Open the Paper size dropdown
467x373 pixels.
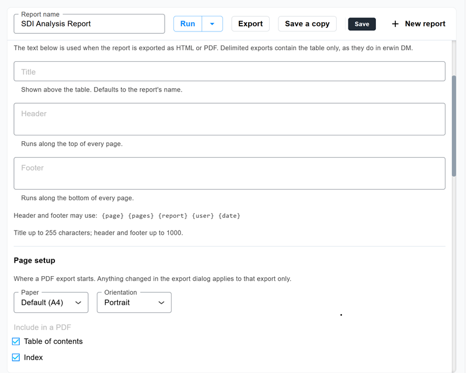tap(51, 302)
